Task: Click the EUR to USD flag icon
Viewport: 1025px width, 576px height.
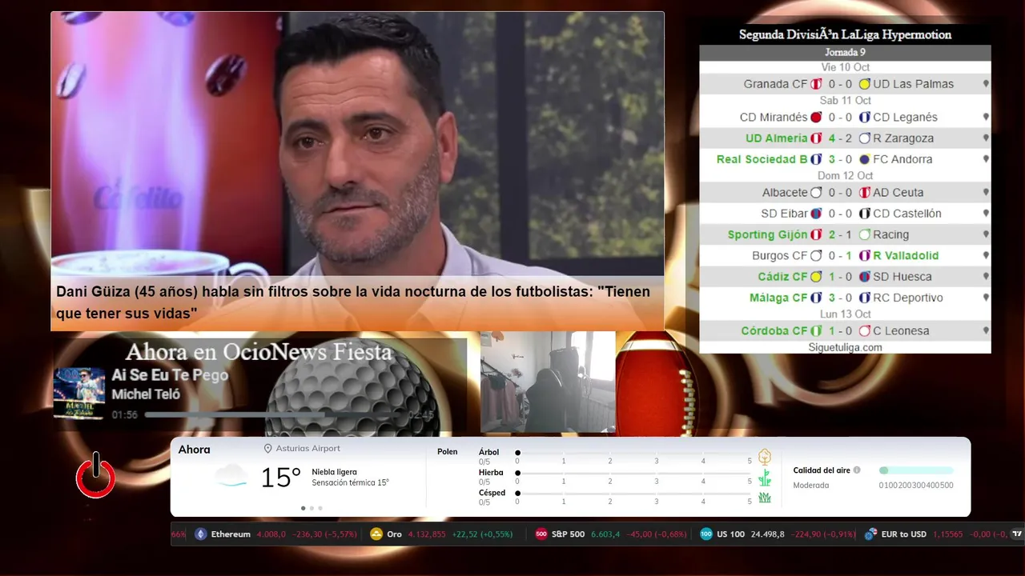Action: pyautogui.click(x=870, y=534)
